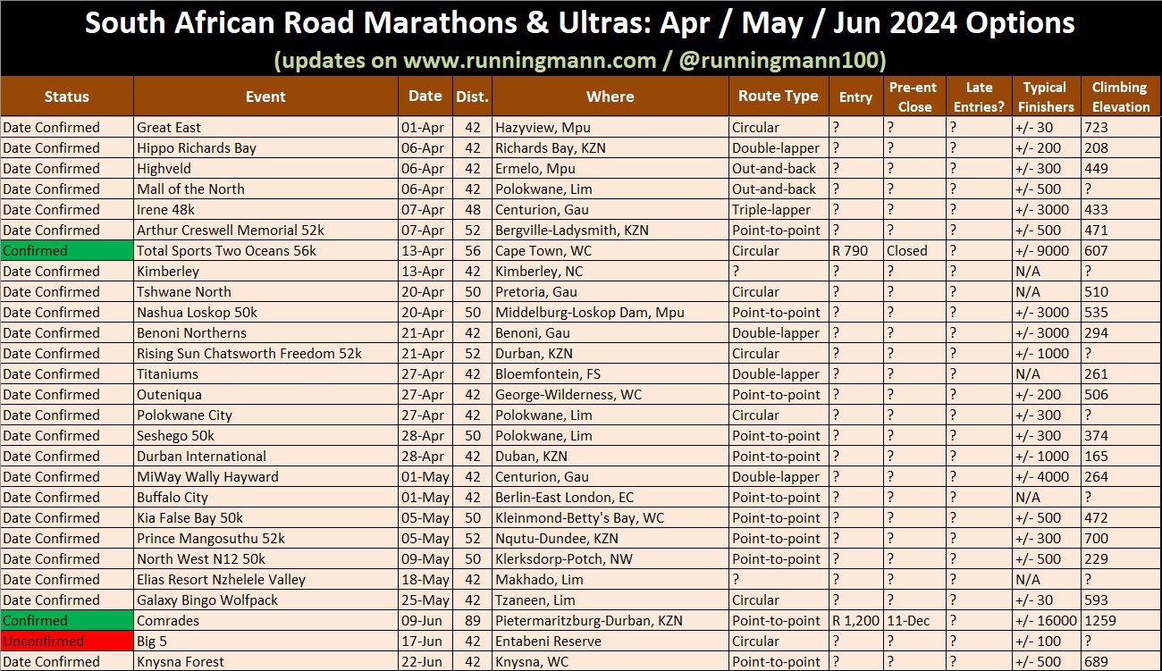Click the updates on www.runningmann.com subtitle
This screenshot has height=671, width=1162.
[x=580, y=60]
